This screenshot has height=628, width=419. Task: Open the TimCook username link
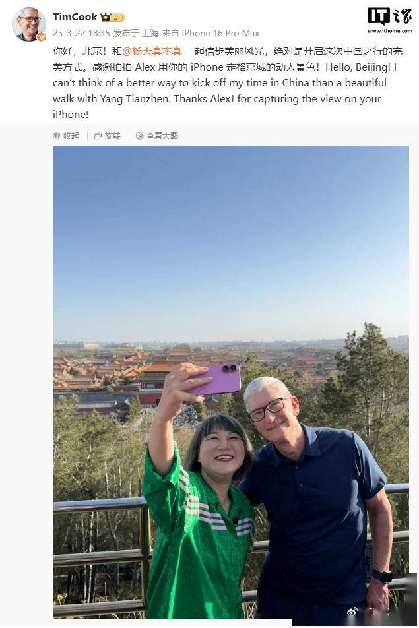[x=75, y=17]
